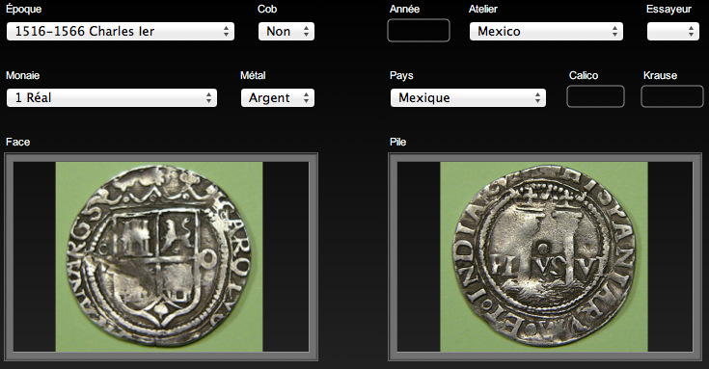Open the Monaie dropdown showing 1 Réal
The width and height of the screenshot is (709, 369).
(x=112, y=97)
